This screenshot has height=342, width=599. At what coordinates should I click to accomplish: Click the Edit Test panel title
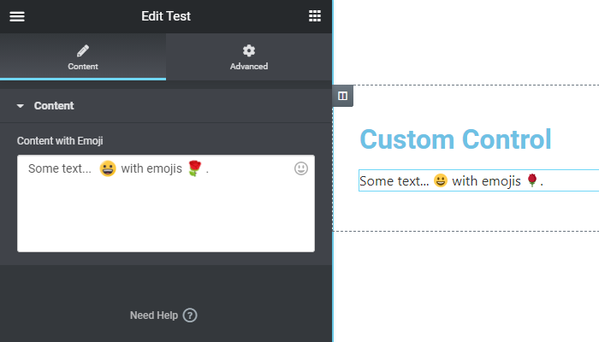(x=166, y=16)
